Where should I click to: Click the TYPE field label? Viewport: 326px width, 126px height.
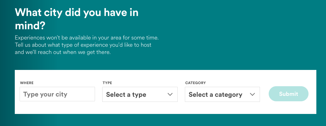[x=107, y=83]
